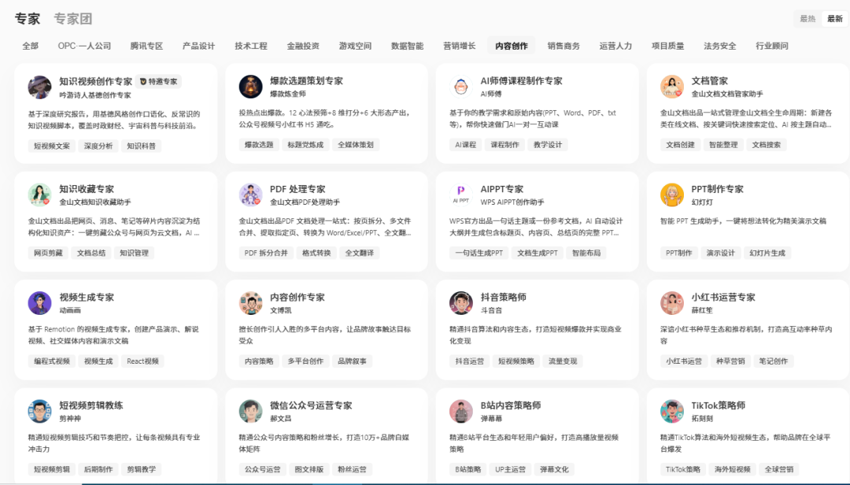The image size is (850, 485).
Task: Click the 内容创作专家 avatar icon
Action: point(250,302)
